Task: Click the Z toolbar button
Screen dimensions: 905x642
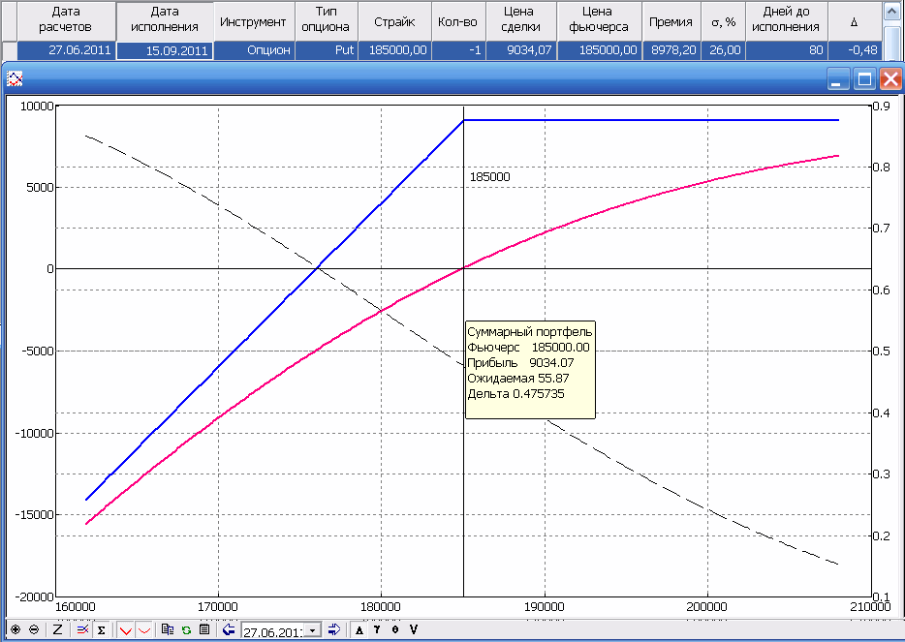Action: point(57,630)
